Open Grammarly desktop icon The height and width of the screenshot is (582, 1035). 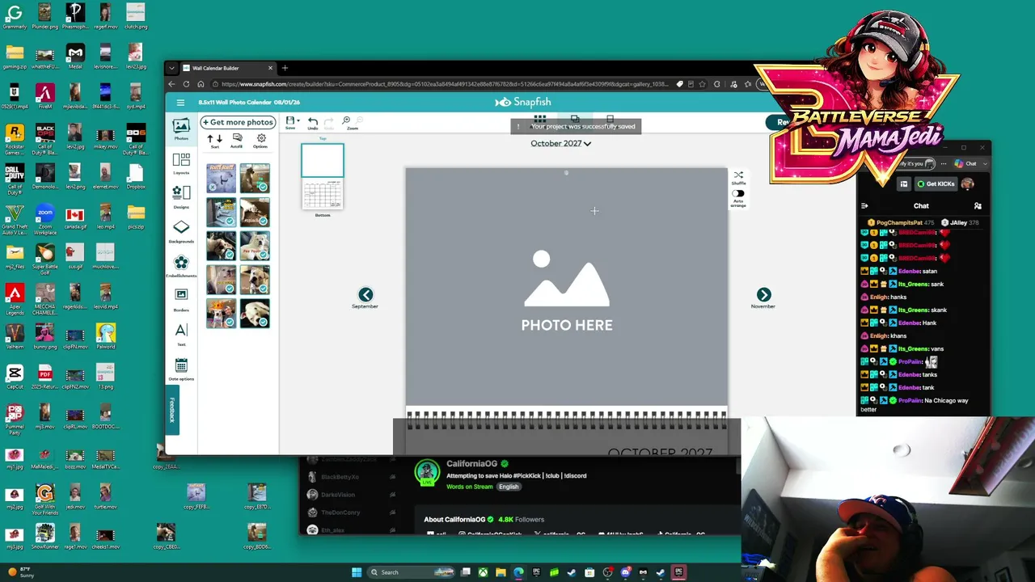click(x=15, y=16)
